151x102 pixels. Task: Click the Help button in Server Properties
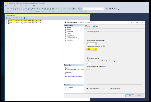point(96,26)
